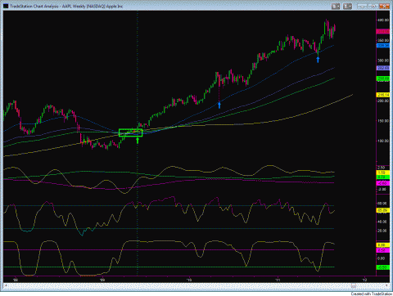393x296 pixels.
Task: Click the red last price label
Action: [383, 32]
